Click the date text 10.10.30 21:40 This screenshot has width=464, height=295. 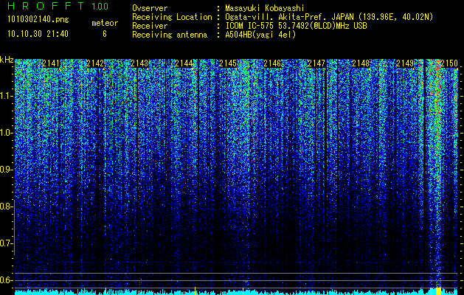38,34
